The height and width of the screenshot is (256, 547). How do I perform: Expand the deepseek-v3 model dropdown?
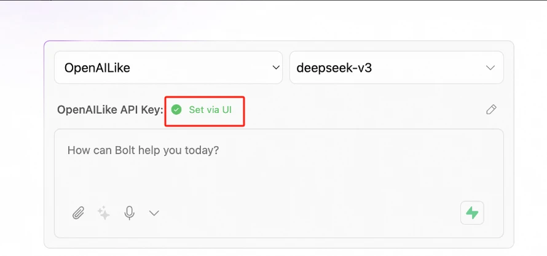click(396, 68)
